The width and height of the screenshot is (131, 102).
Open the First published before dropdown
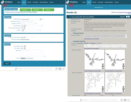[25, 26]
